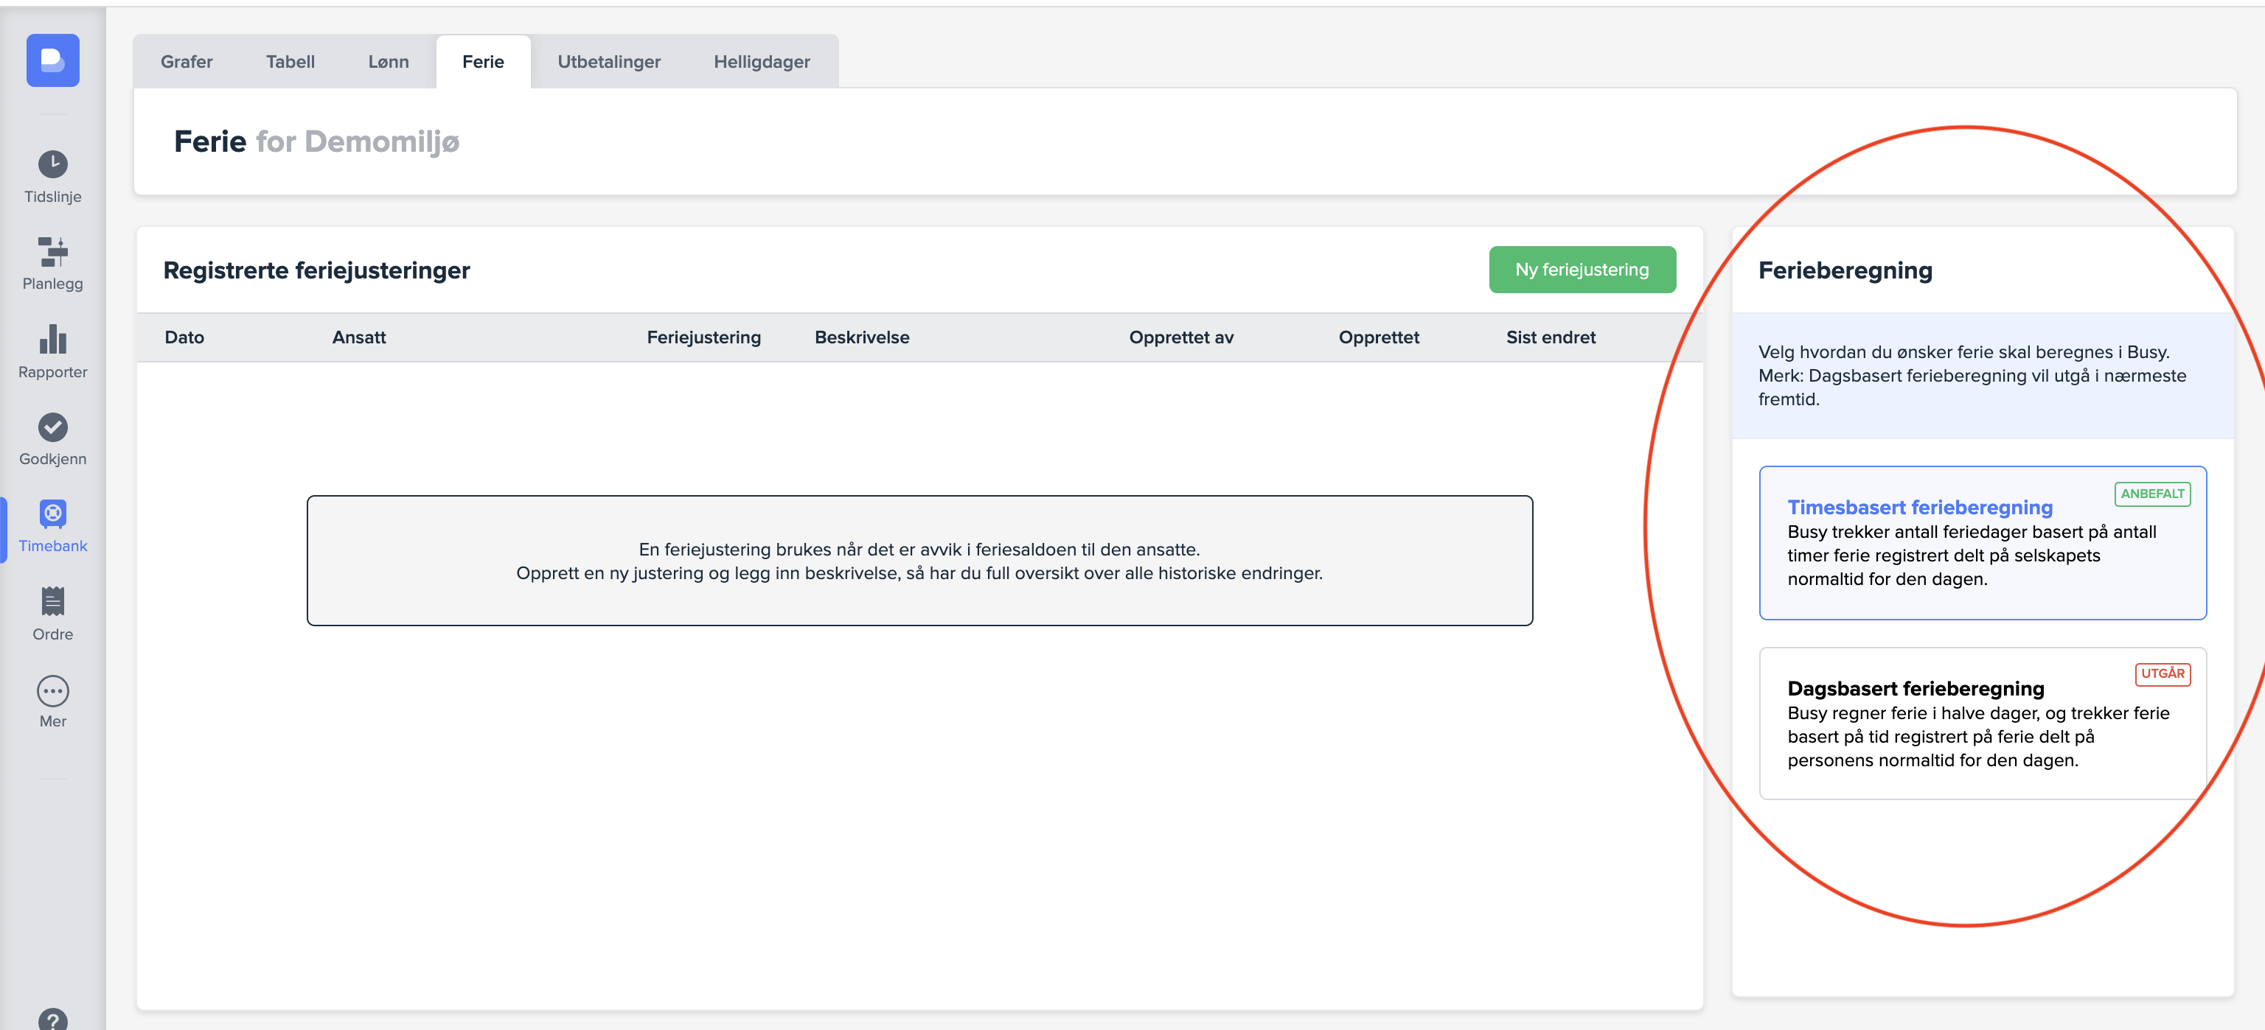Click the Ansatt column header
The height and width of the screenshot is (1030, 2265).
click(x=359, y=337)
